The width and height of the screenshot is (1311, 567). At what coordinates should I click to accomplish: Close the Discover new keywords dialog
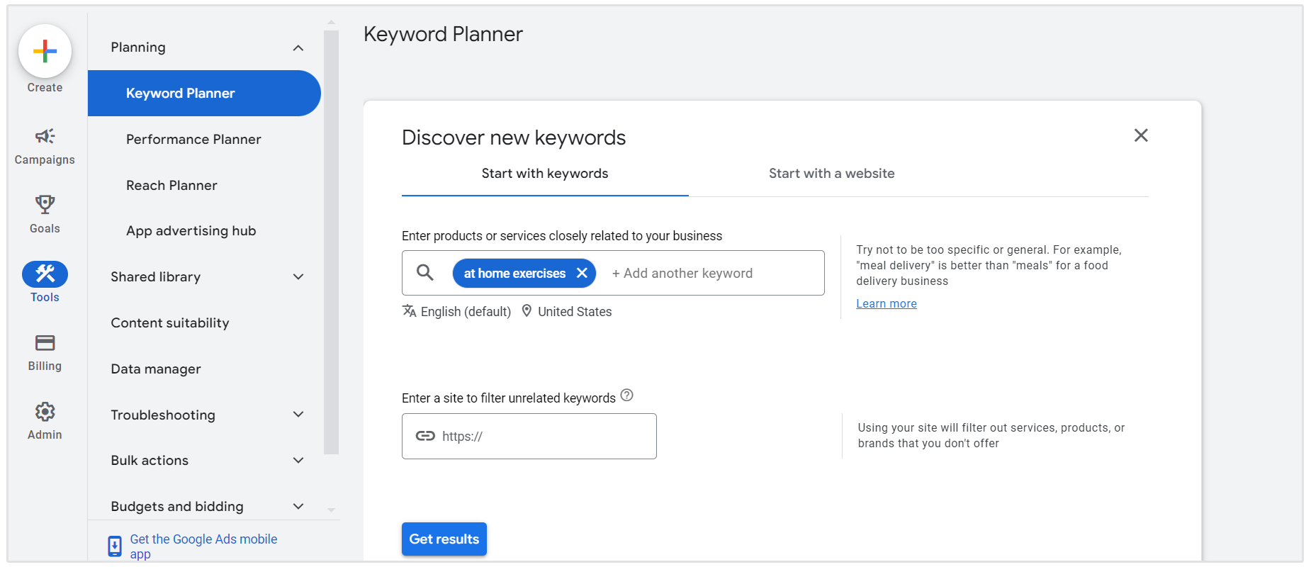1140,135
